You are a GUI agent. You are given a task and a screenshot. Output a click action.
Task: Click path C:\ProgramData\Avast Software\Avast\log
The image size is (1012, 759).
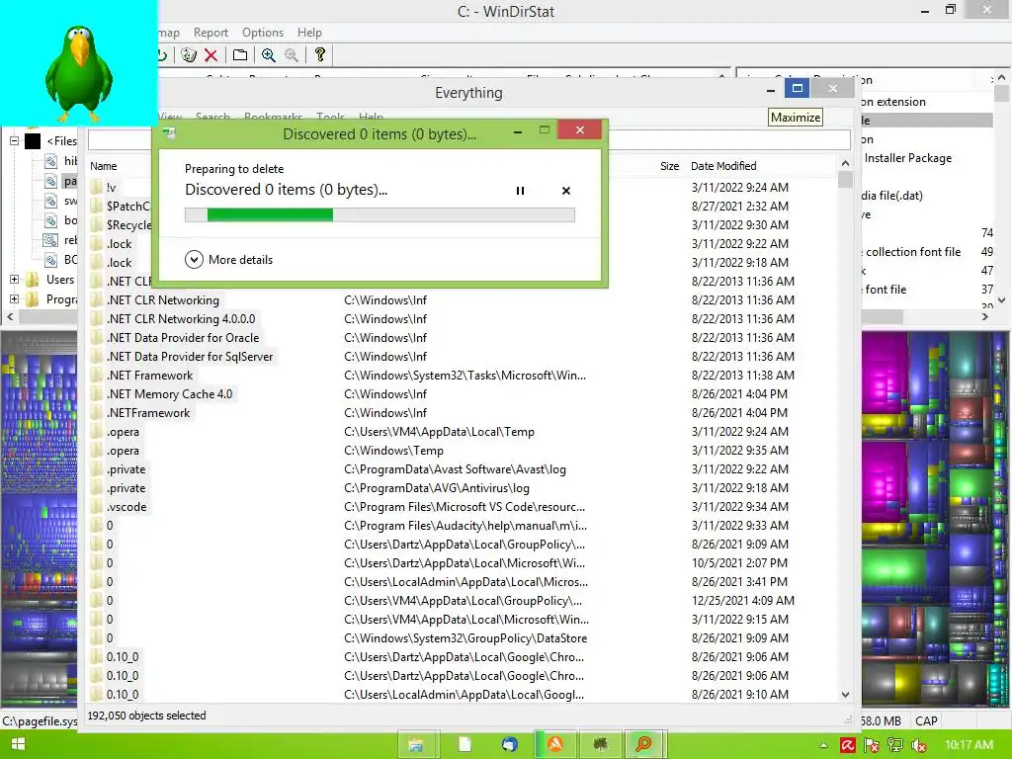[455, 469]
